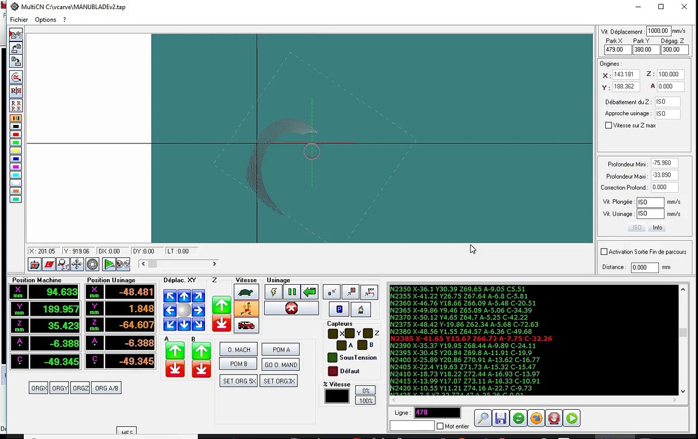Lower B axis with red down arrow
This screenshot has width=698, height=439.
click(201, 369)
